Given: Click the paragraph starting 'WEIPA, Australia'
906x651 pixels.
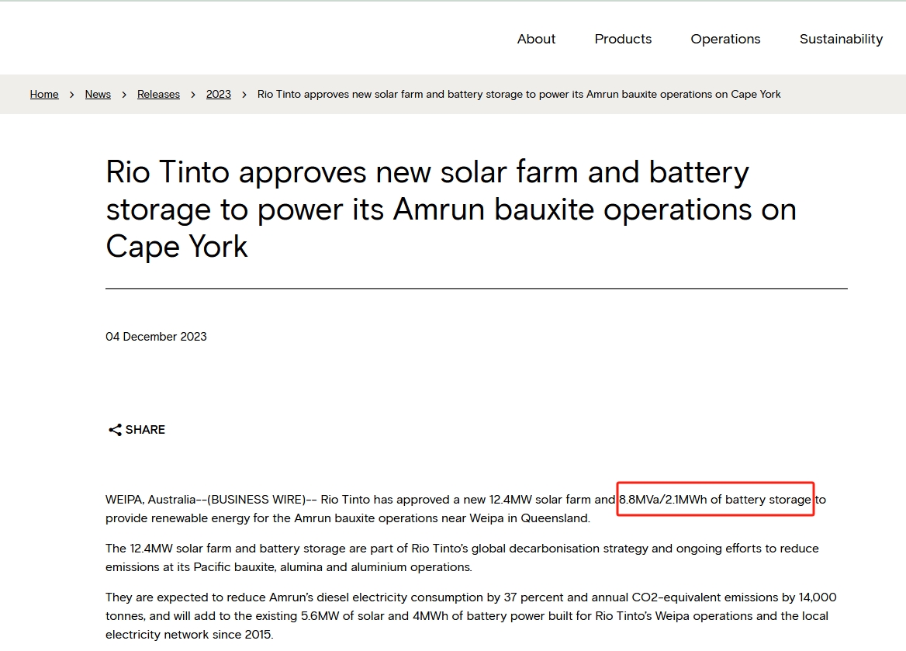Looking at the screenshot, I should pyautogui.click(x=465, y=509).
